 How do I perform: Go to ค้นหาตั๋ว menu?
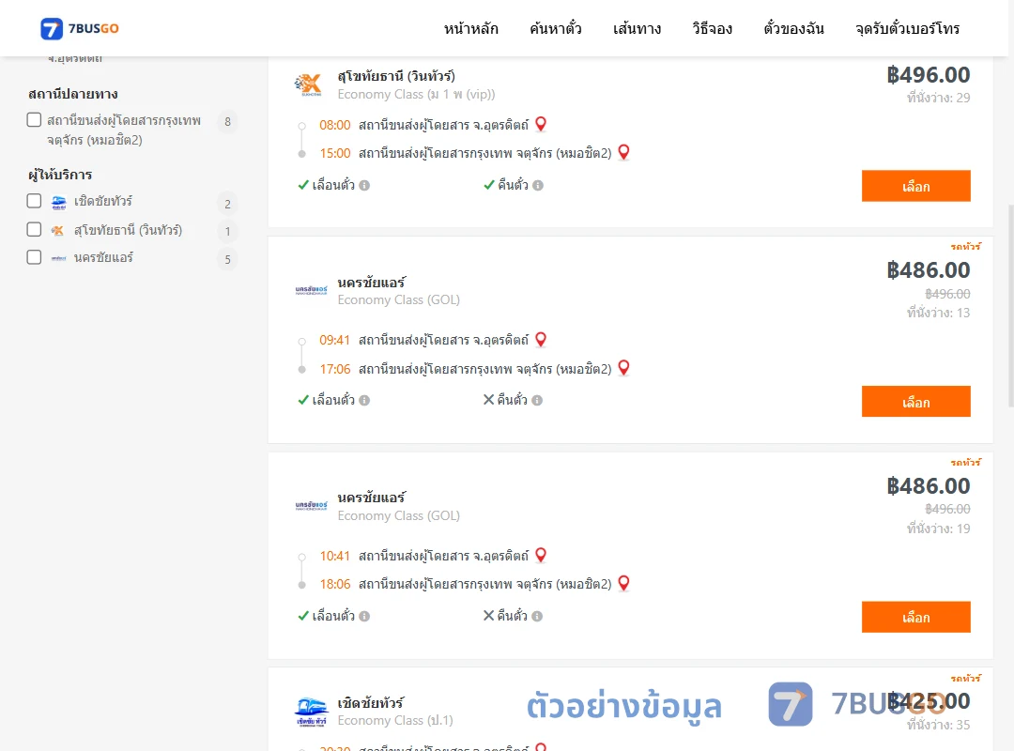[556, 28]
